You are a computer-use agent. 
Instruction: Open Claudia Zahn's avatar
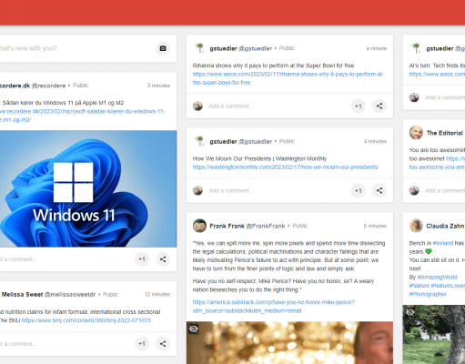[416, 226]
